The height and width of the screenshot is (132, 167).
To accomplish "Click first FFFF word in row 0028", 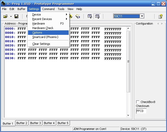I will (x=22, y=50).
